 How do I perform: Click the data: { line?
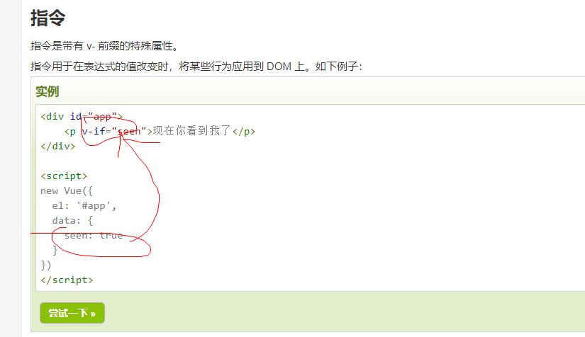pos(72,221)
